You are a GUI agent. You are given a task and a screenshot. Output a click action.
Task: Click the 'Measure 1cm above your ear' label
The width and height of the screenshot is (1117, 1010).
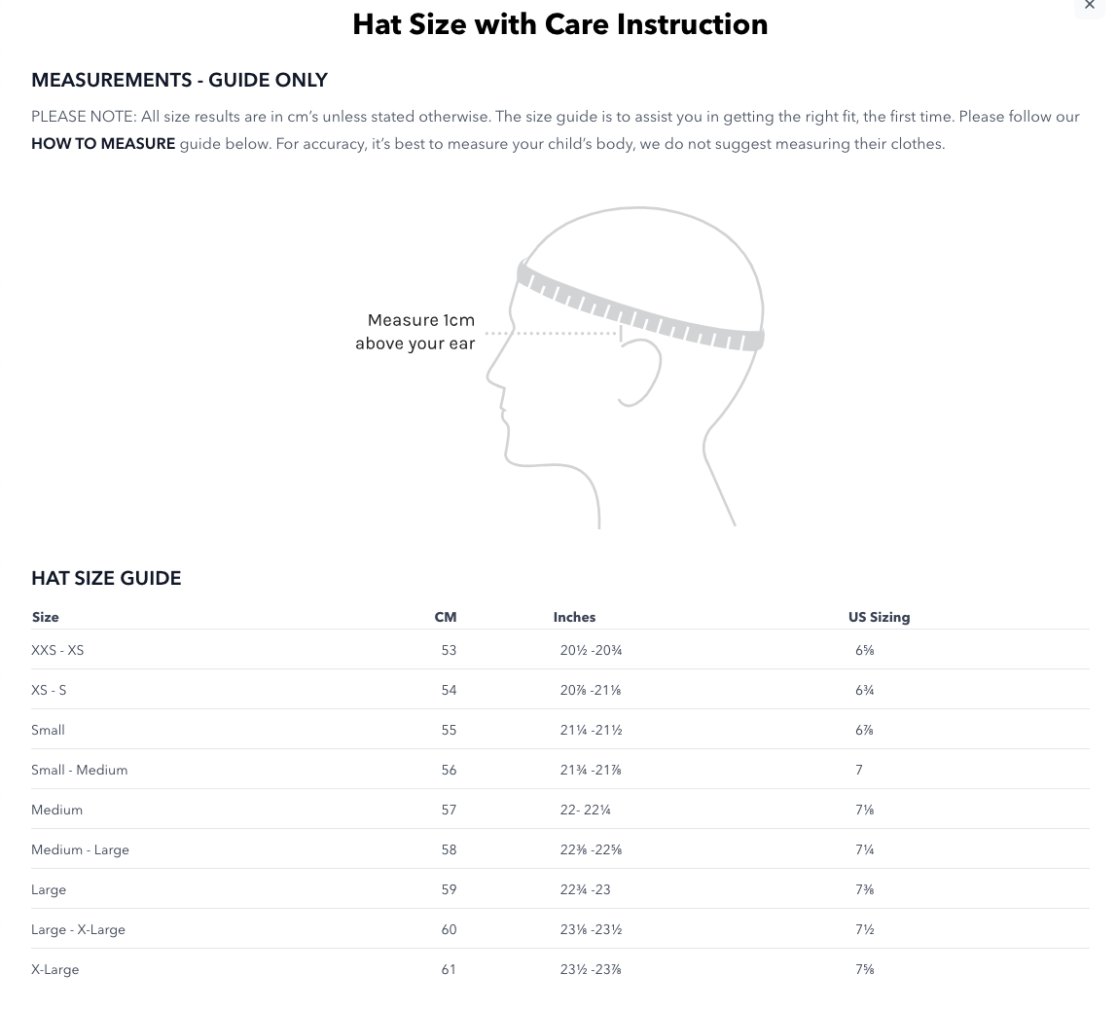415,332
